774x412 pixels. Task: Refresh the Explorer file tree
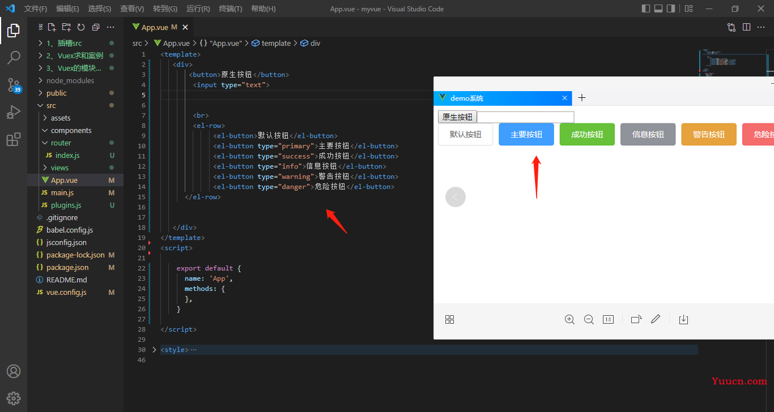pos(81,27)
